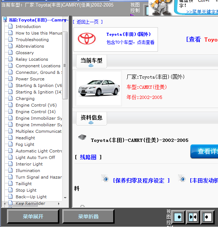This screenshot has height=227, width=218.
Task: Click the 查看 Toyo link on right
Action: 202,39
